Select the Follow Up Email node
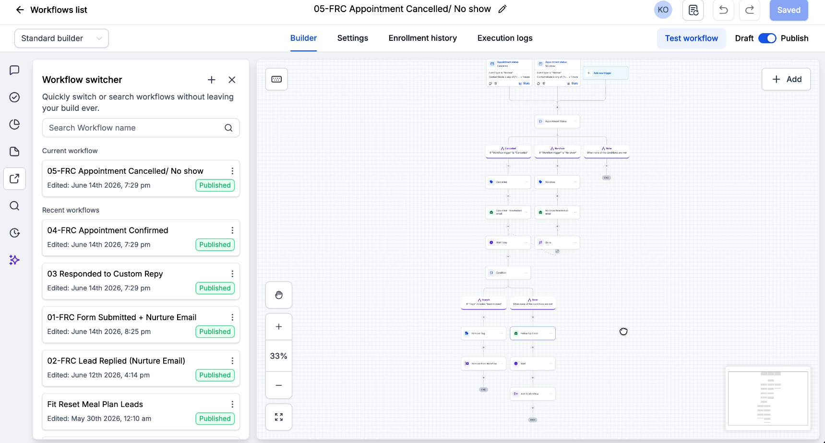The height and width of the screenshot is (443, 825). click(533, 333)
